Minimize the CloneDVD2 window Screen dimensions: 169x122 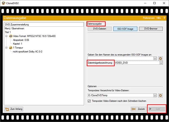pos(145,3)
